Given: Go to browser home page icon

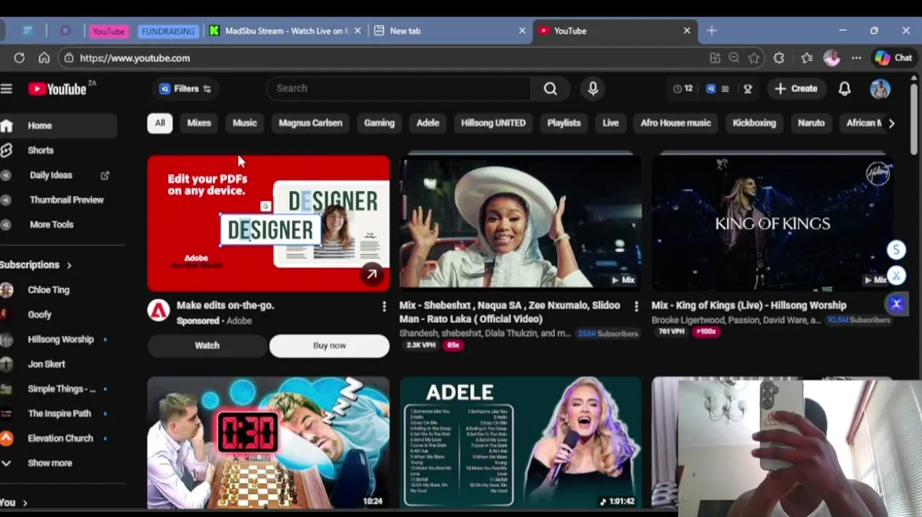Looking at the screenshot, I should [44, 58].
